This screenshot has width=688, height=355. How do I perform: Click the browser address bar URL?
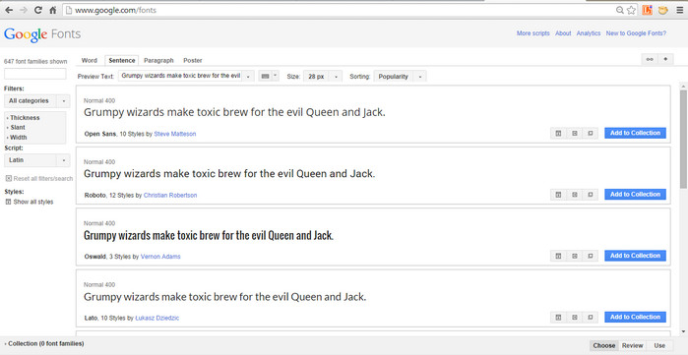click(x=116, y=10)
